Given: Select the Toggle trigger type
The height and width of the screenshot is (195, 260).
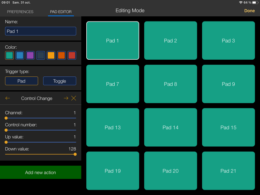Looking at the screenshot, I should (59, 81).
